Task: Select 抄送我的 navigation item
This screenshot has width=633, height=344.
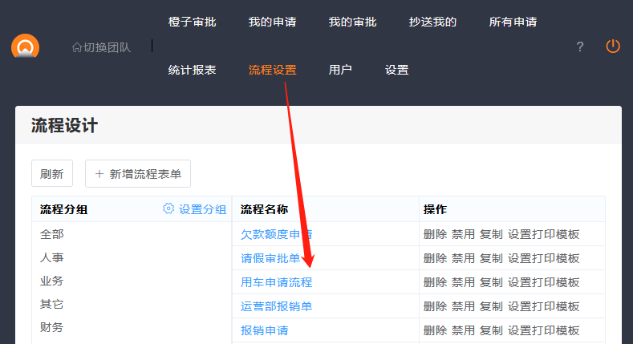Action: coord(432,22)
